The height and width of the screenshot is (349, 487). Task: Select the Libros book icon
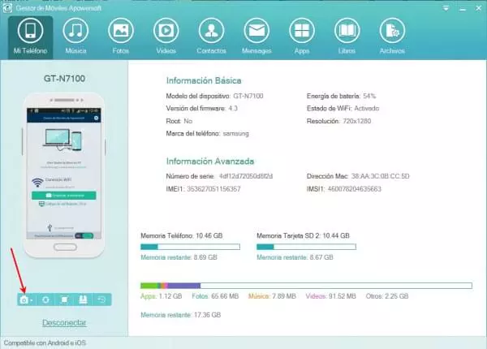pyautogui.click(x=347, y=30)
